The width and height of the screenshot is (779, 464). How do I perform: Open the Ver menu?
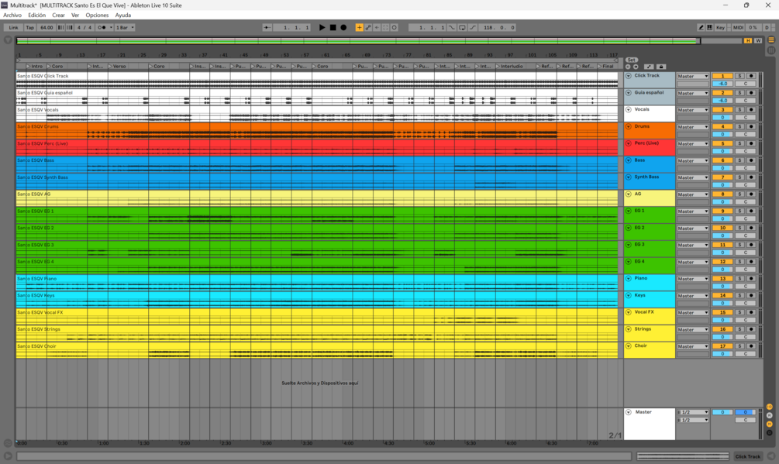(x=75, y=15)
